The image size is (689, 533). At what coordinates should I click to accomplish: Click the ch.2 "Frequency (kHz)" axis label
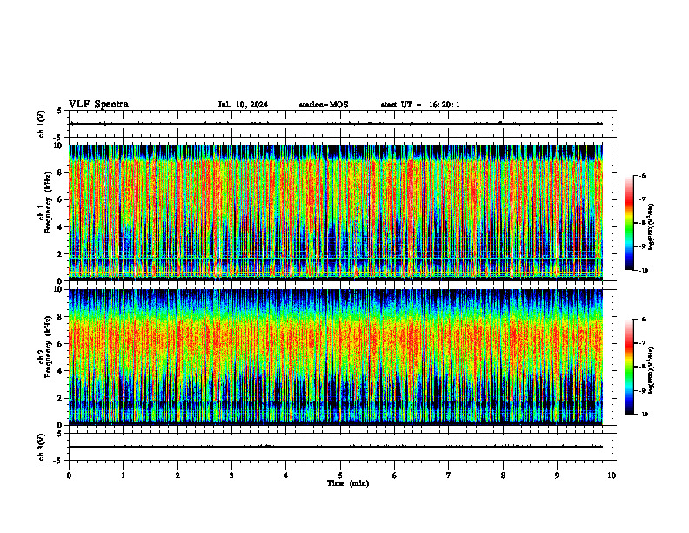pos(48,347)
